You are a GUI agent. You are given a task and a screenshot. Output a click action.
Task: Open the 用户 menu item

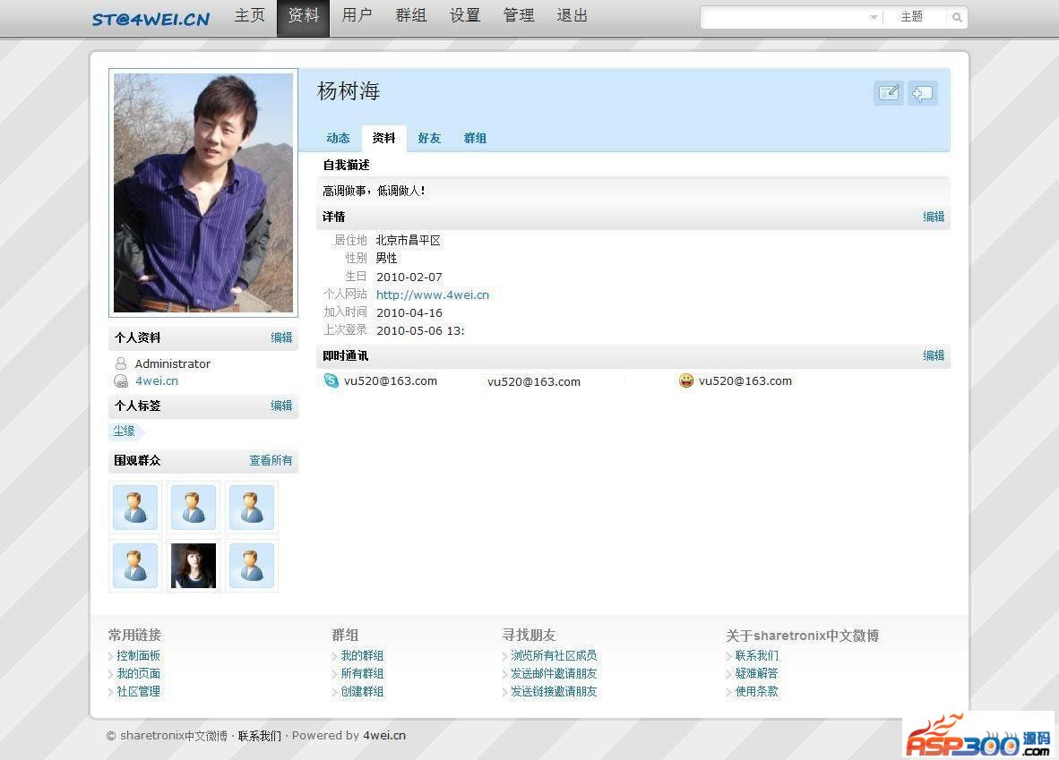pos(357,15)
